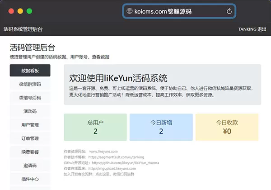Image resolution: width=271 pixels, height=190 pixels.
Task: Click the red close window button
Action: pyautogui.click(x=11, y=11)
